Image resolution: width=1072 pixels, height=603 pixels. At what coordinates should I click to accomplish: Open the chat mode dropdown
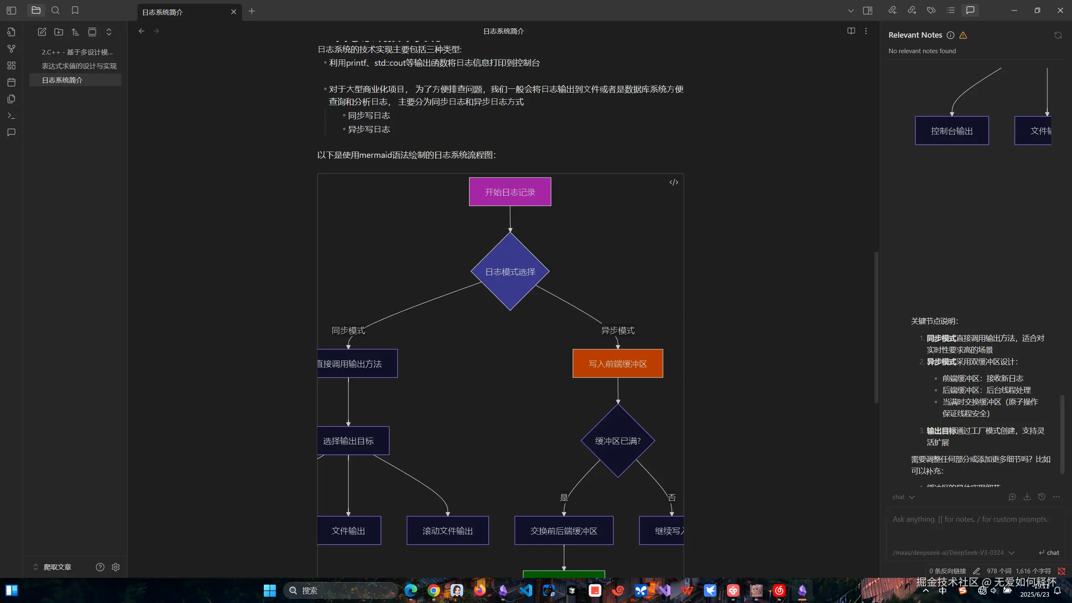tap(903, 497)
